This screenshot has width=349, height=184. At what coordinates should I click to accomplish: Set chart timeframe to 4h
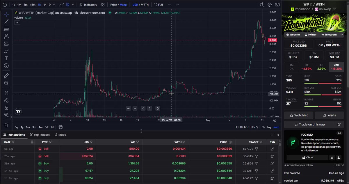(44, 5)
